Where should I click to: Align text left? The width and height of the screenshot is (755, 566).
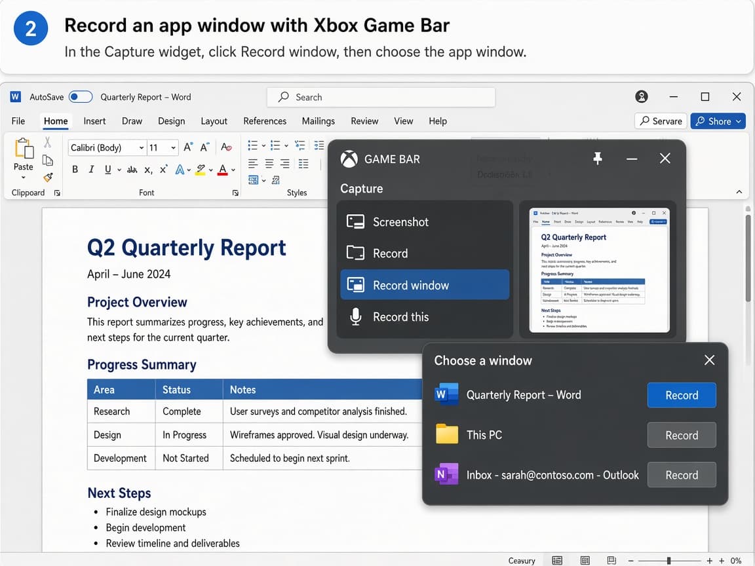click(x=253, y=164)
